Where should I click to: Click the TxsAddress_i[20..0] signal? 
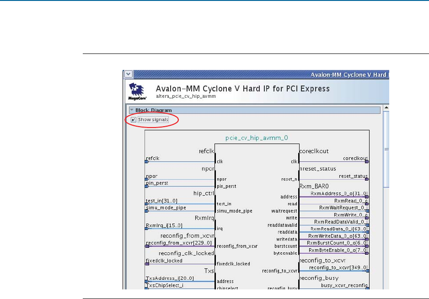click(170, 278)
